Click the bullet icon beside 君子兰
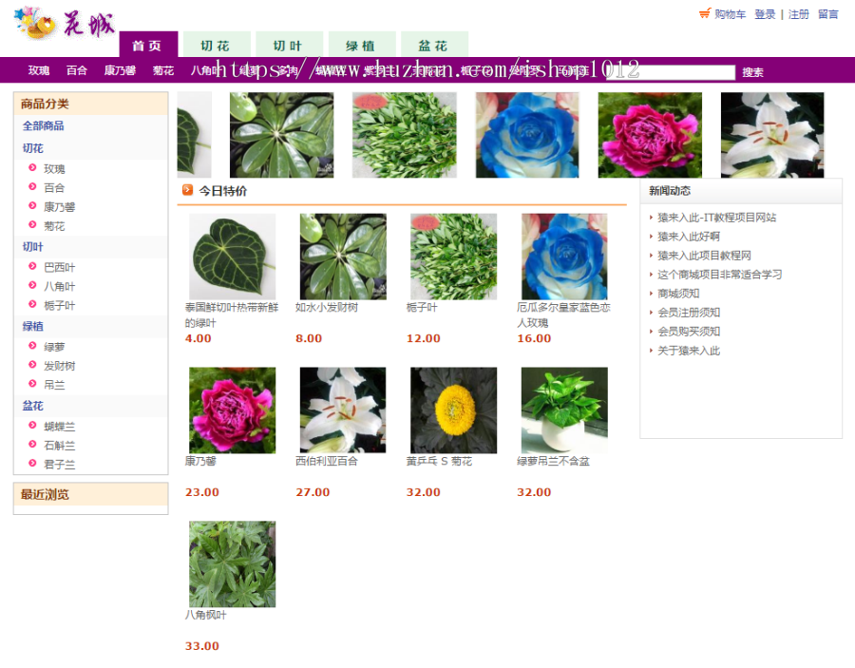 pos(31,465)
